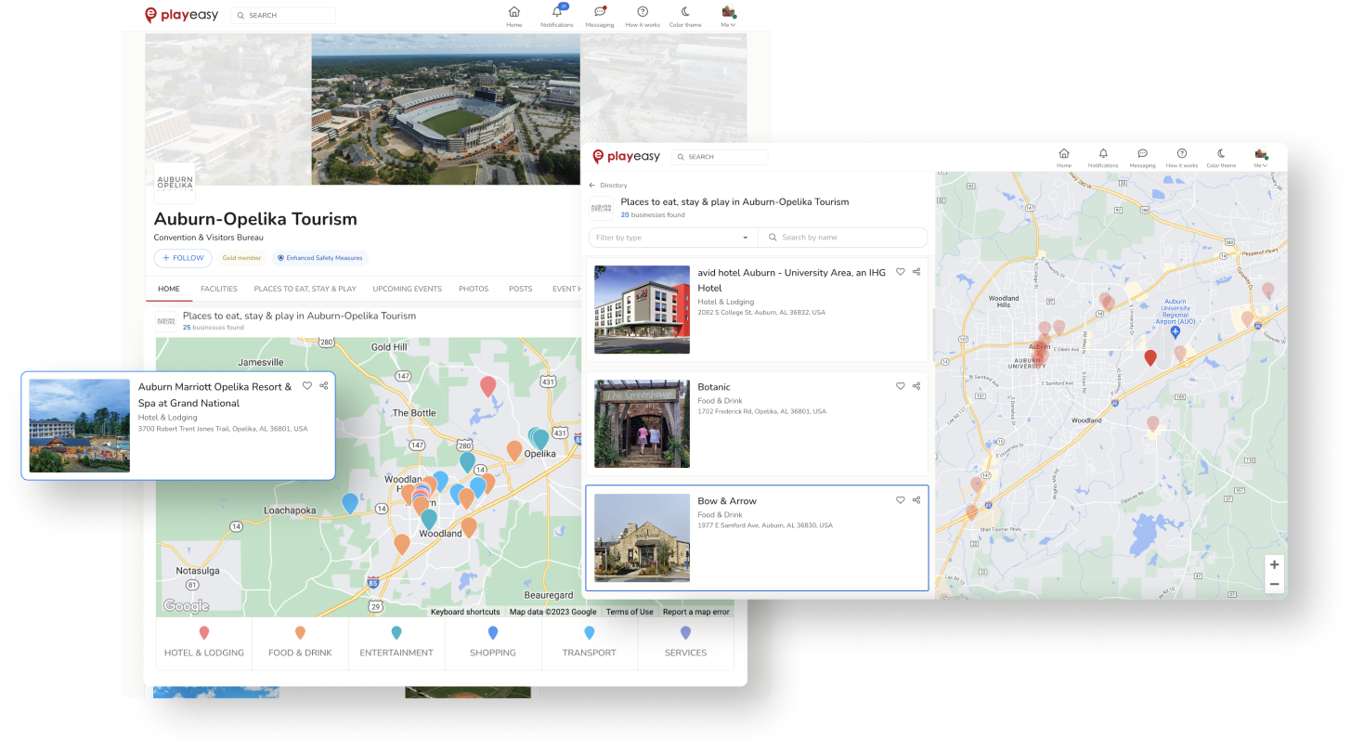Open the UPCOMING EVENTS tab
This screenshot has height=750, width=1351.
tap(407, 289)
